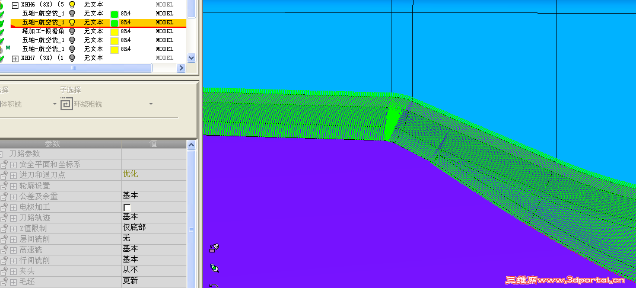Expand 进刀和退刀点 parameter group
Viewport: 636px width, 288px height.
pos(14,175)
